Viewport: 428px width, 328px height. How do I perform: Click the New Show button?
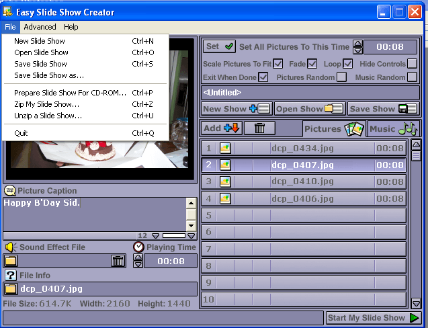click(237, 109)
